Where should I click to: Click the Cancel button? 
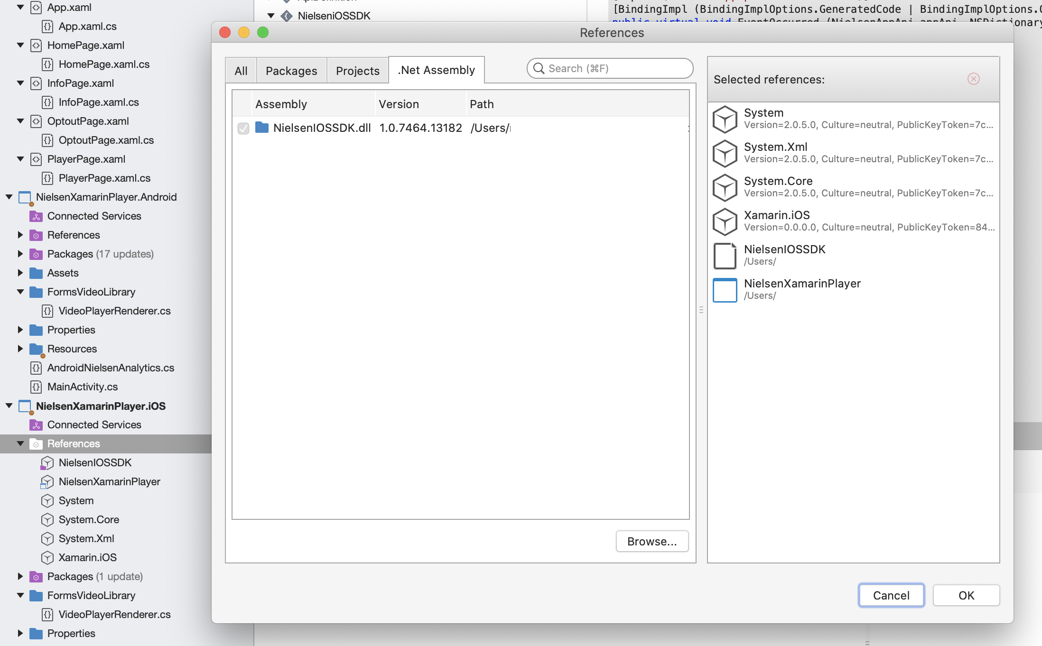[891, 595]
